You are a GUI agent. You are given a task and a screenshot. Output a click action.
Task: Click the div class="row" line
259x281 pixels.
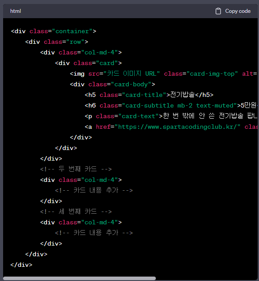pos(57,42)
